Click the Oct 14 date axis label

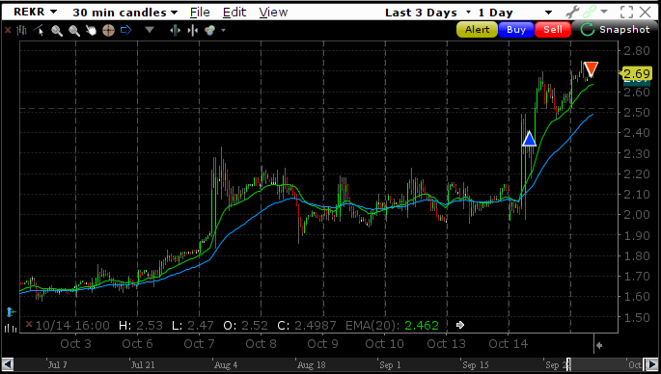(508, 344)
